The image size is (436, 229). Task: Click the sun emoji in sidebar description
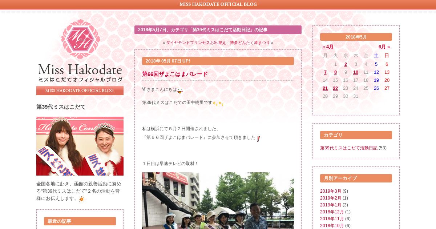(x=82, y=199)
